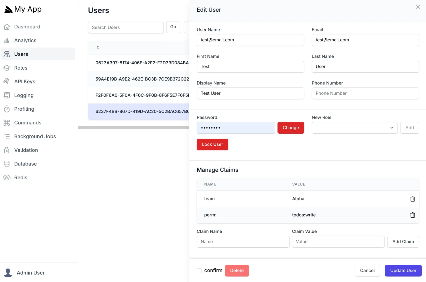This screenshot has width=426, height=282.
Task: Remove the perm: todos:write claim via trash icon
Action: click(412, 215)
